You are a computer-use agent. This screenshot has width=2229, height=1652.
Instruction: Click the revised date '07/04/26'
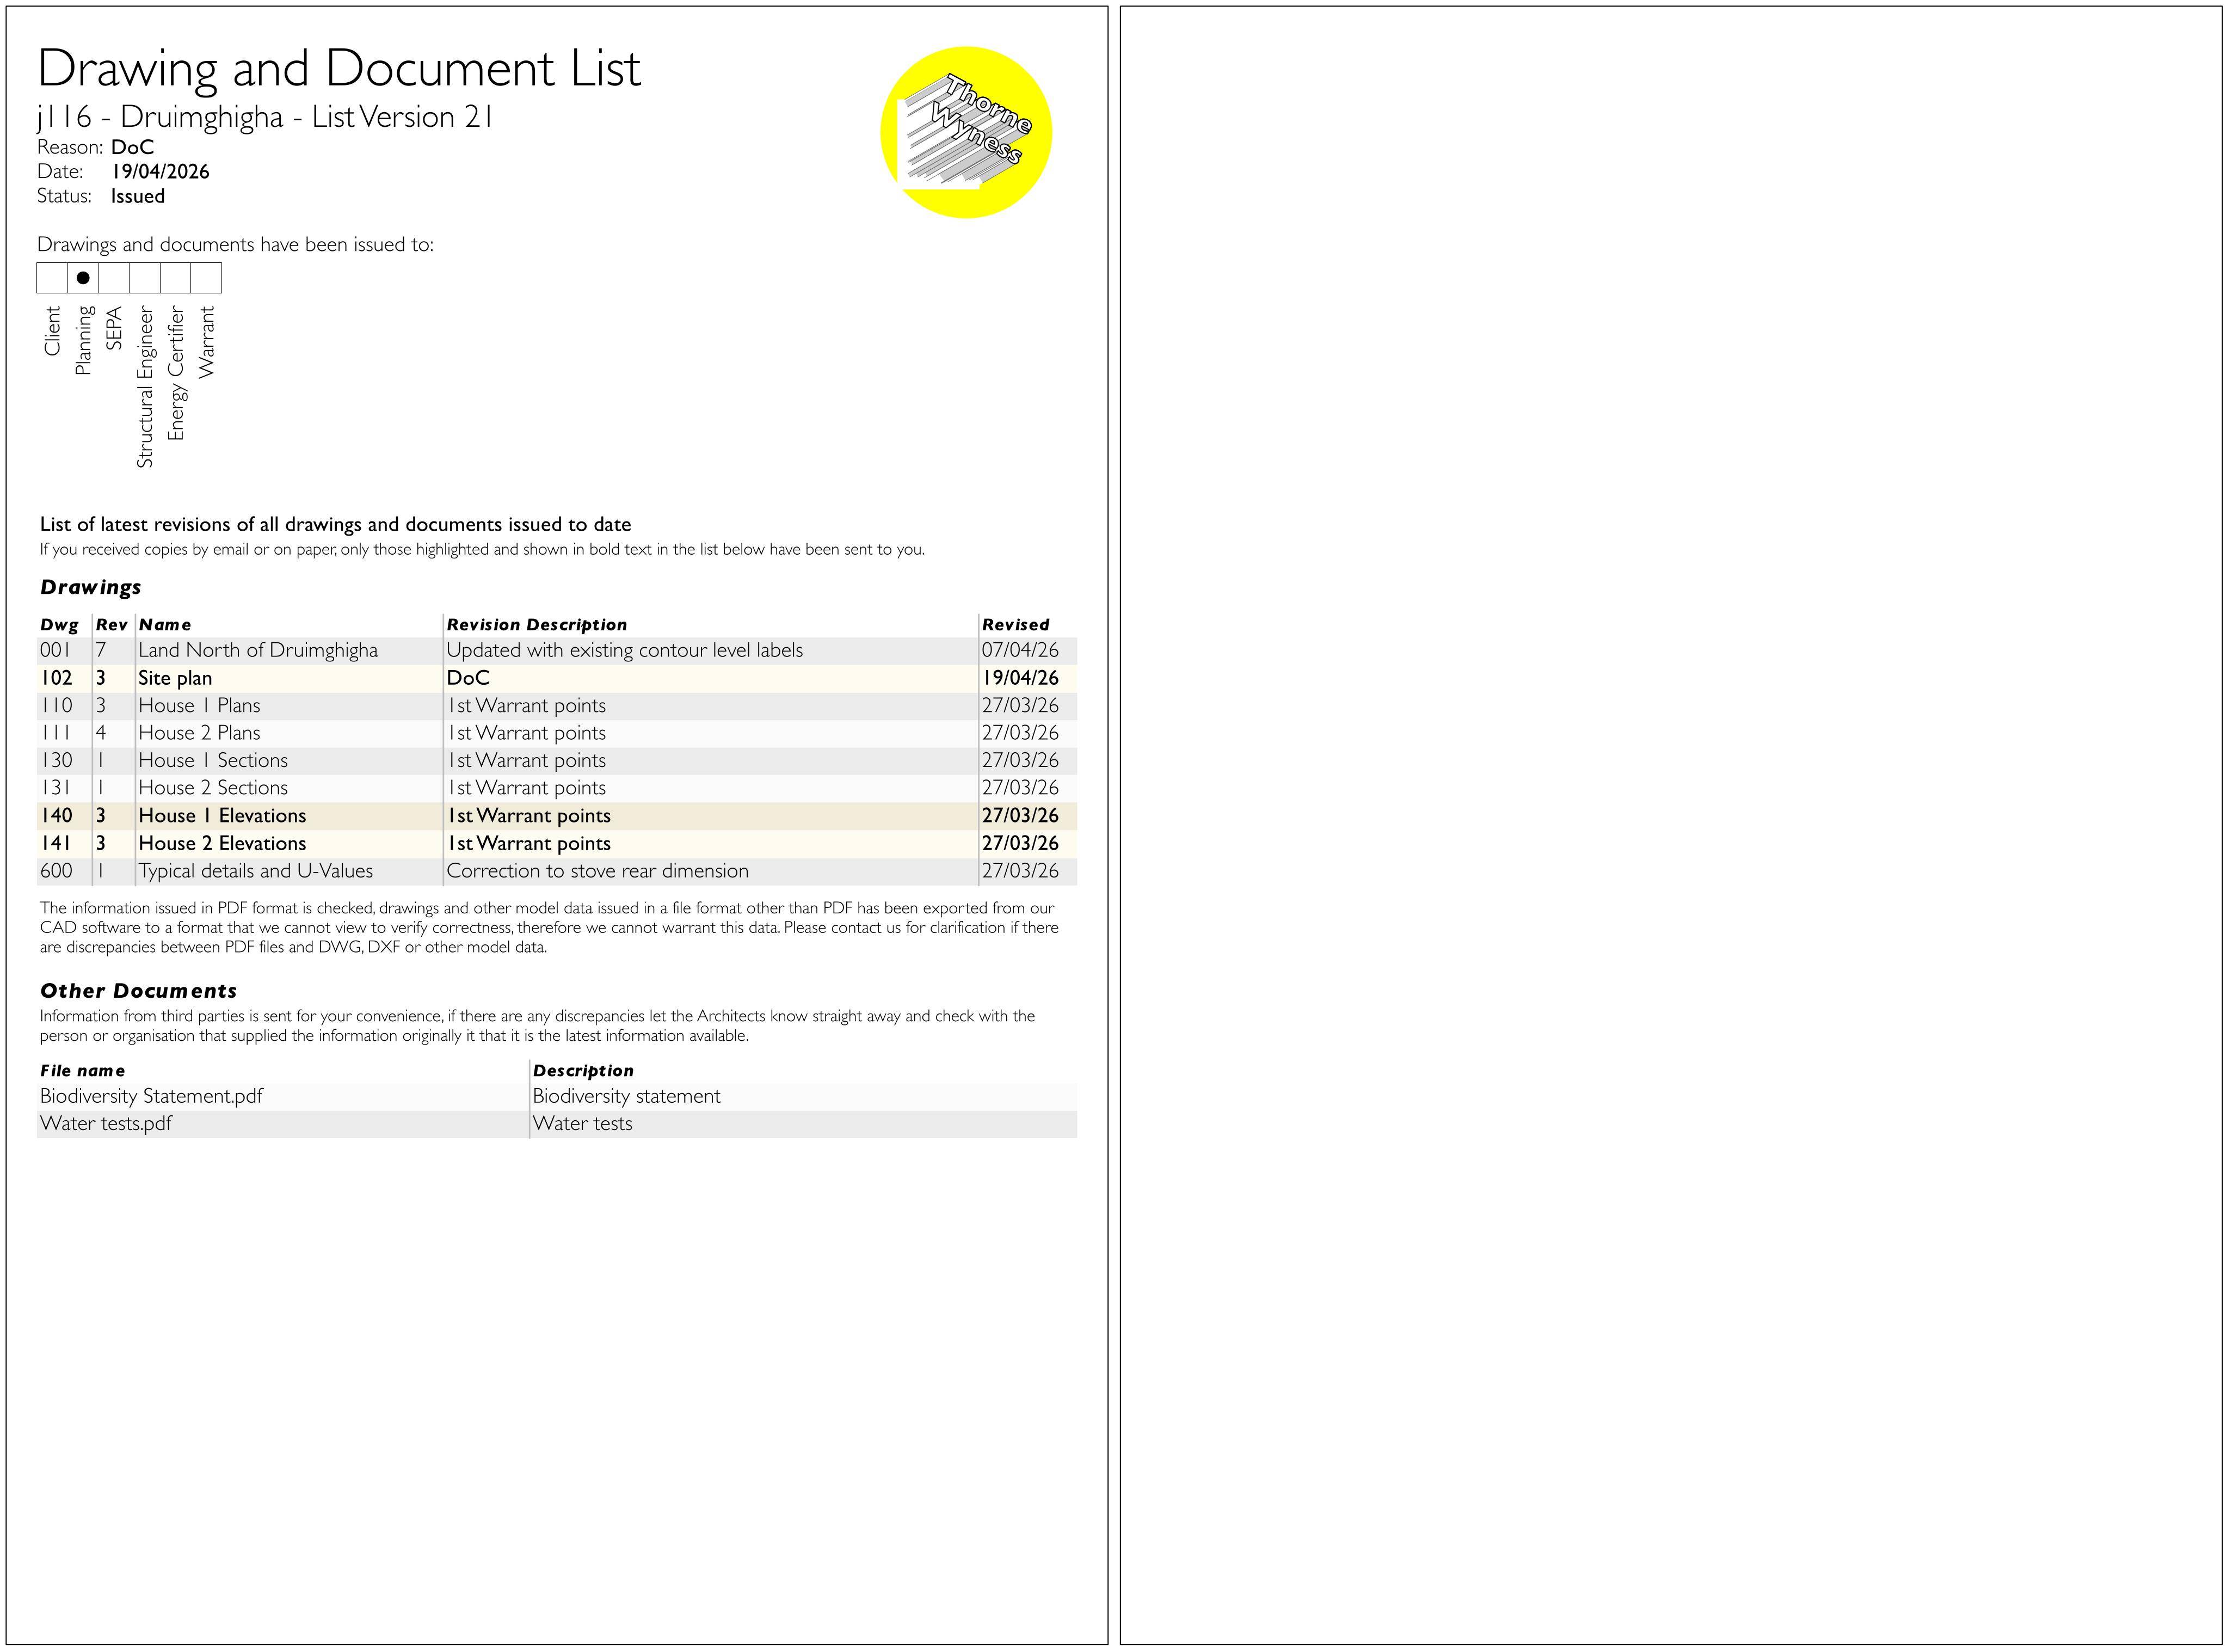pyautogui.click(x=1020, y=650)
